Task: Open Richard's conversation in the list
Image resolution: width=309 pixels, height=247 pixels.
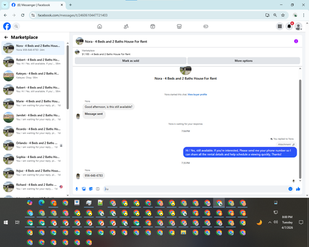Action: (33, 186)
